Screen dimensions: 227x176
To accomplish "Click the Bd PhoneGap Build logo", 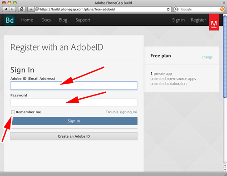I will coord(10,20).
